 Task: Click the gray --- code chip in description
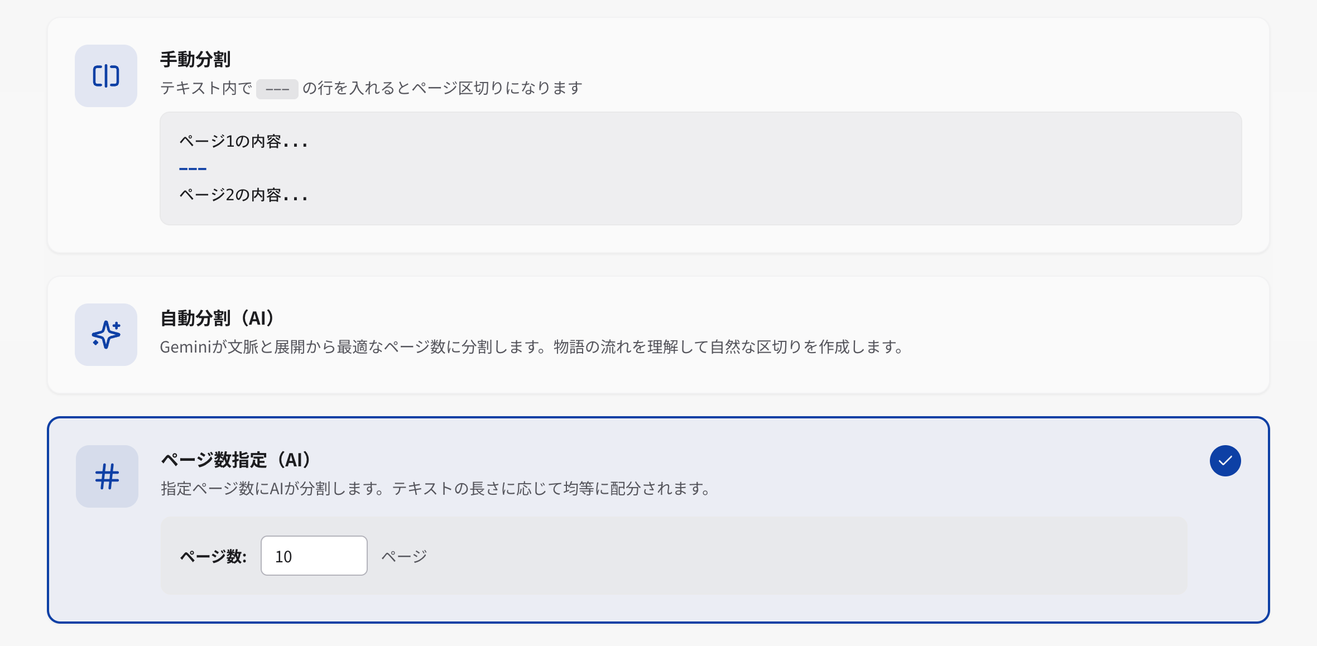[277, 89]
